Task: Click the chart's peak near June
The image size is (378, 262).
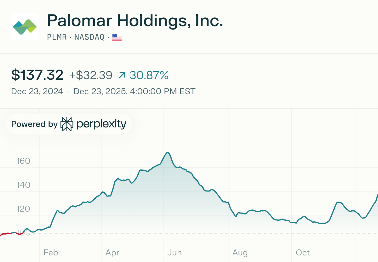Action: [x=168, y=153]
